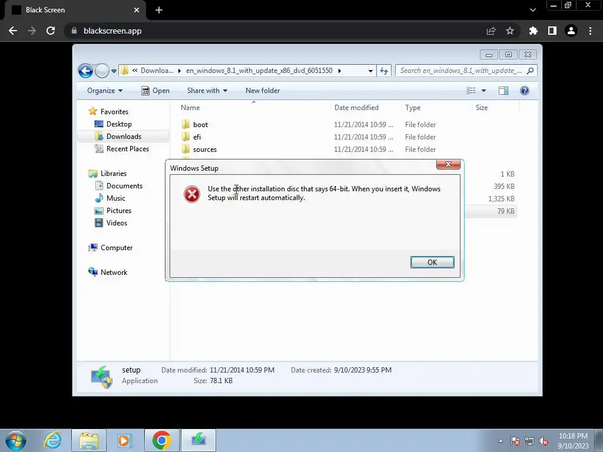
Task: Click Windows Setup taskbar icon
Action: pyautogui.click(x=198, y=440)
